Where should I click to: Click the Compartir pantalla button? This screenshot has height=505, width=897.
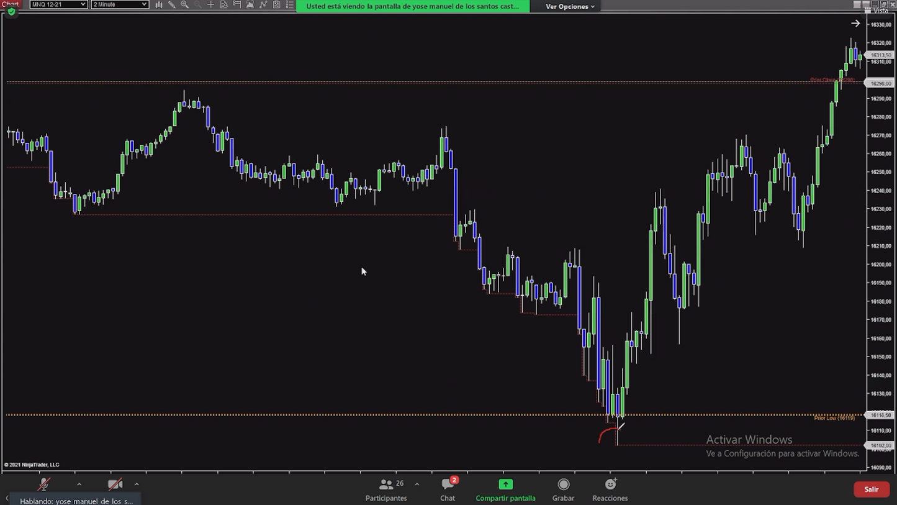click(x=505, y=489)
